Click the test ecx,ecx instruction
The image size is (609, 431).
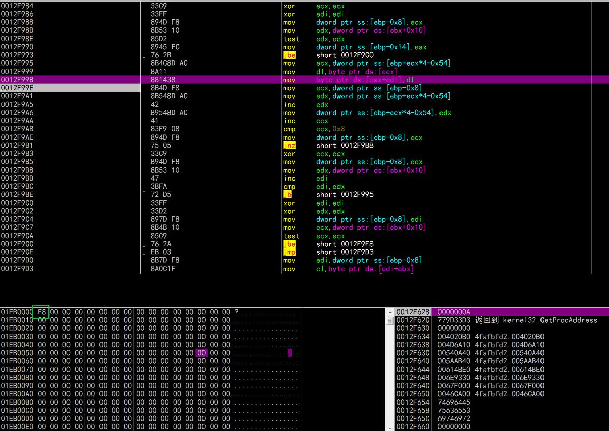[314, 236]
